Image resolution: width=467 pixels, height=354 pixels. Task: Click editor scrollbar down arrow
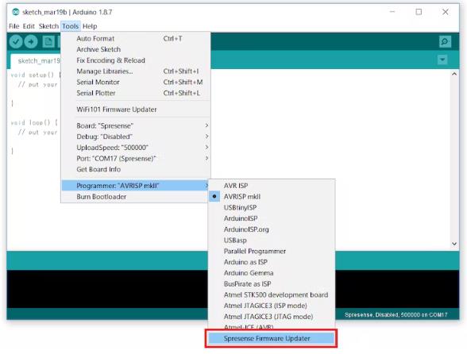[x=454, y=244]
